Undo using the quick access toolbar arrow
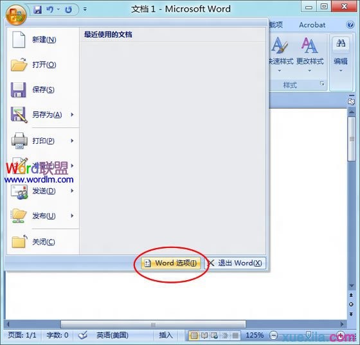360x345 pixels. pyautogui.click(x=50, y=10)
